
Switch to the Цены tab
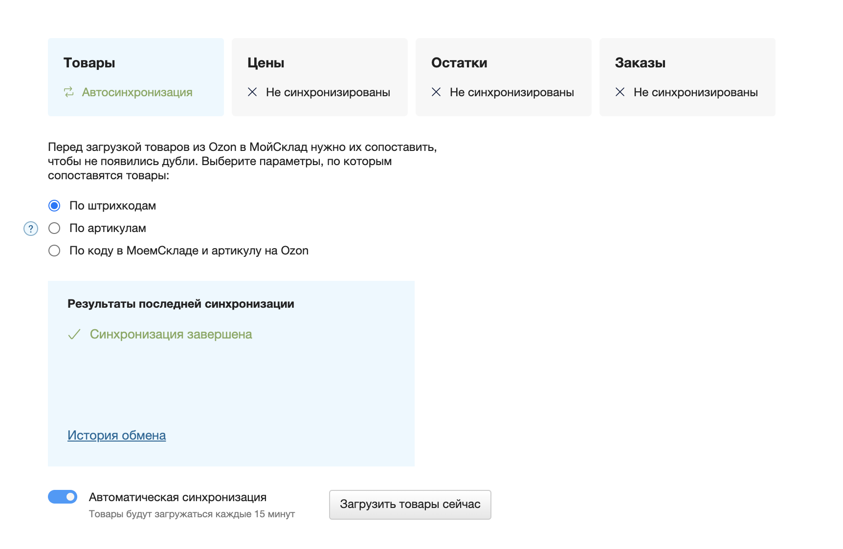pos(320,77)
